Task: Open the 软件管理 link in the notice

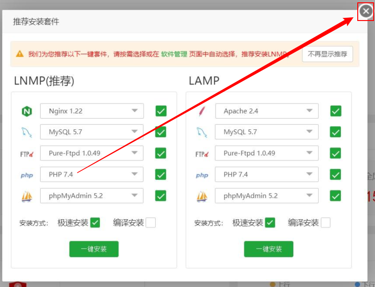Action: tap(174, 54)
